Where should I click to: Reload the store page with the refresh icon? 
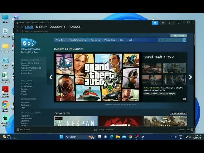[x=18, y=31]
